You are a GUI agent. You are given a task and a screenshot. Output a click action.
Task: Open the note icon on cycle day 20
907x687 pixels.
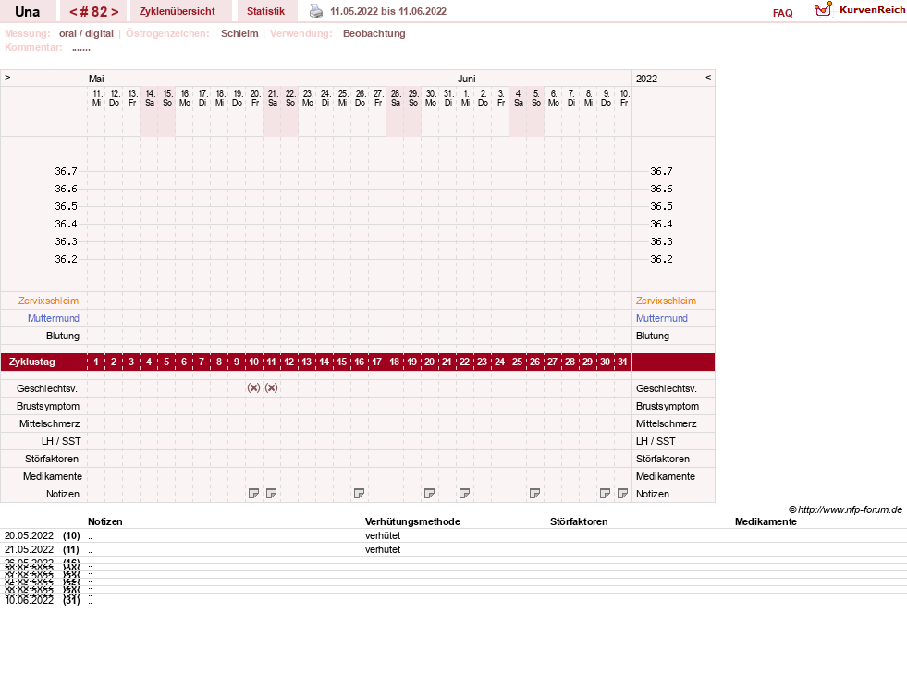(429, 493)
